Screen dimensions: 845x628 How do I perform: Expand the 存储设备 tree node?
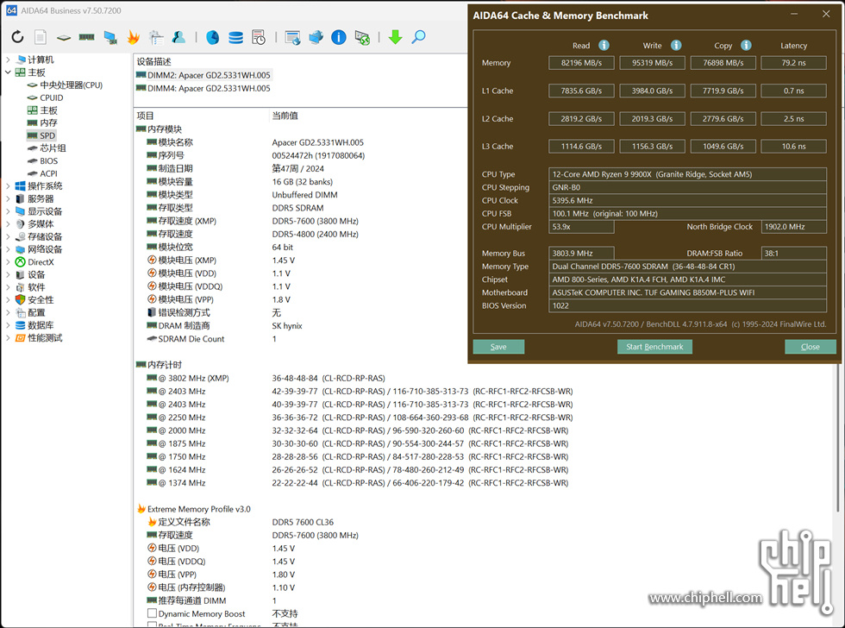8,236
